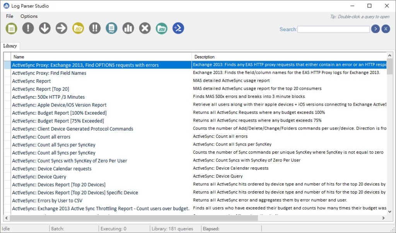396x233 pixels.
Task: Clear search with the blue X button
Action: pyautogui.click(x=386, y=29)
